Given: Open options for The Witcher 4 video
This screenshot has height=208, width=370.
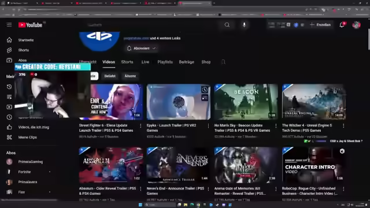Looking at the screenshot, I should point(343,126).
